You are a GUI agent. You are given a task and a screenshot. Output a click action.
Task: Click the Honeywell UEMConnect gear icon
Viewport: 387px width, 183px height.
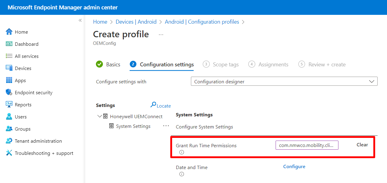[x=105, y=116]
